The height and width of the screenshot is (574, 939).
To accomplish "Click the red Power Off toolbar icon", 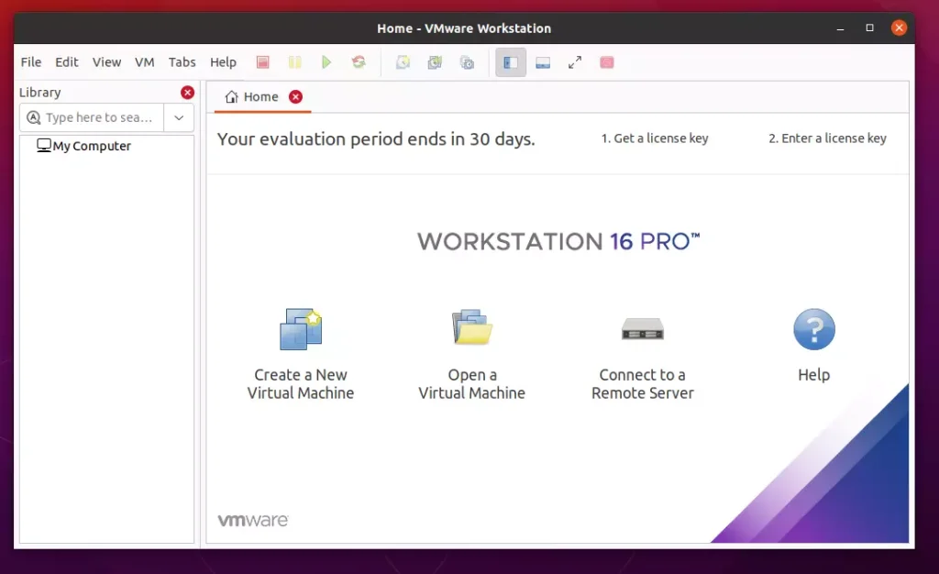I will 263,62.
